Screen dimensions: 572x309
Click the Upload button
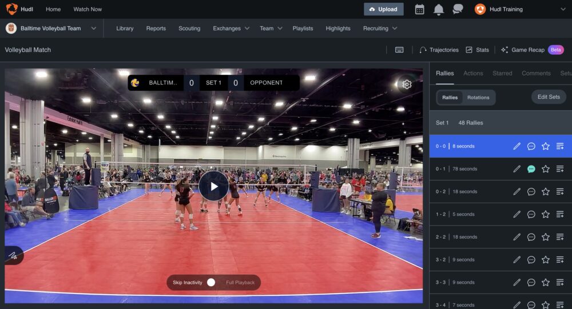point(384,9)
